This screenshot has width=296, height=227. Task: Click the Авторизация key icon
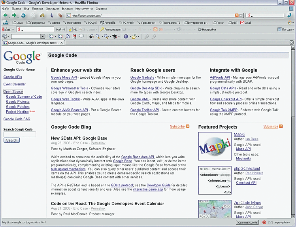click(110, 30)
